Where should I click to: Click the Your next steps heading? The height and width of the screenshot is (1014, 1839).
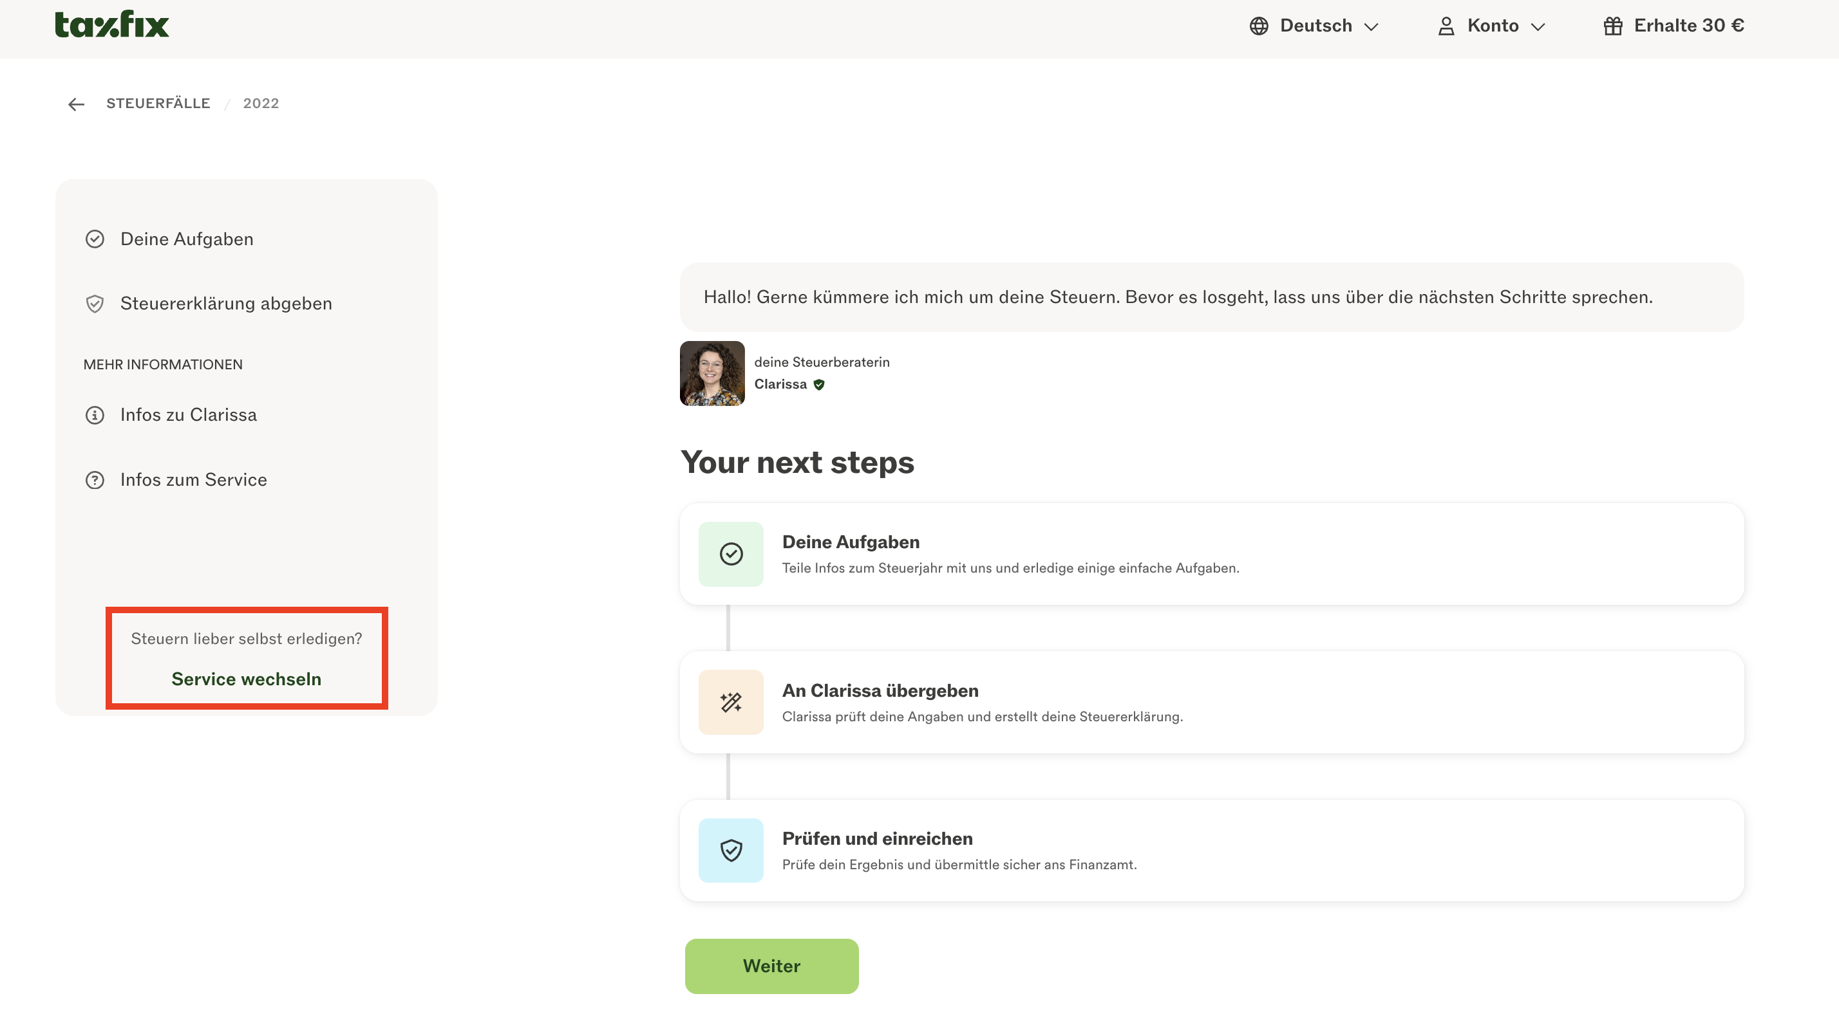pos(797,463)
